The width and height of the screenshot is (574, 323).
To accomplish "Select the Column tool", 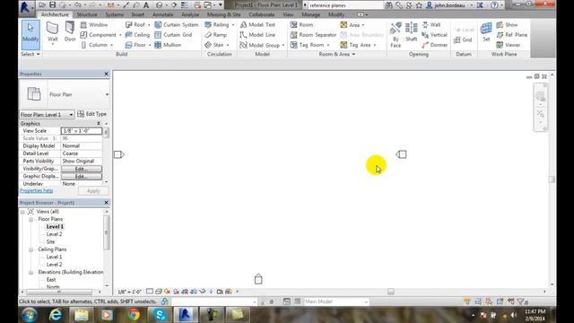I will (x=97, y=45).
